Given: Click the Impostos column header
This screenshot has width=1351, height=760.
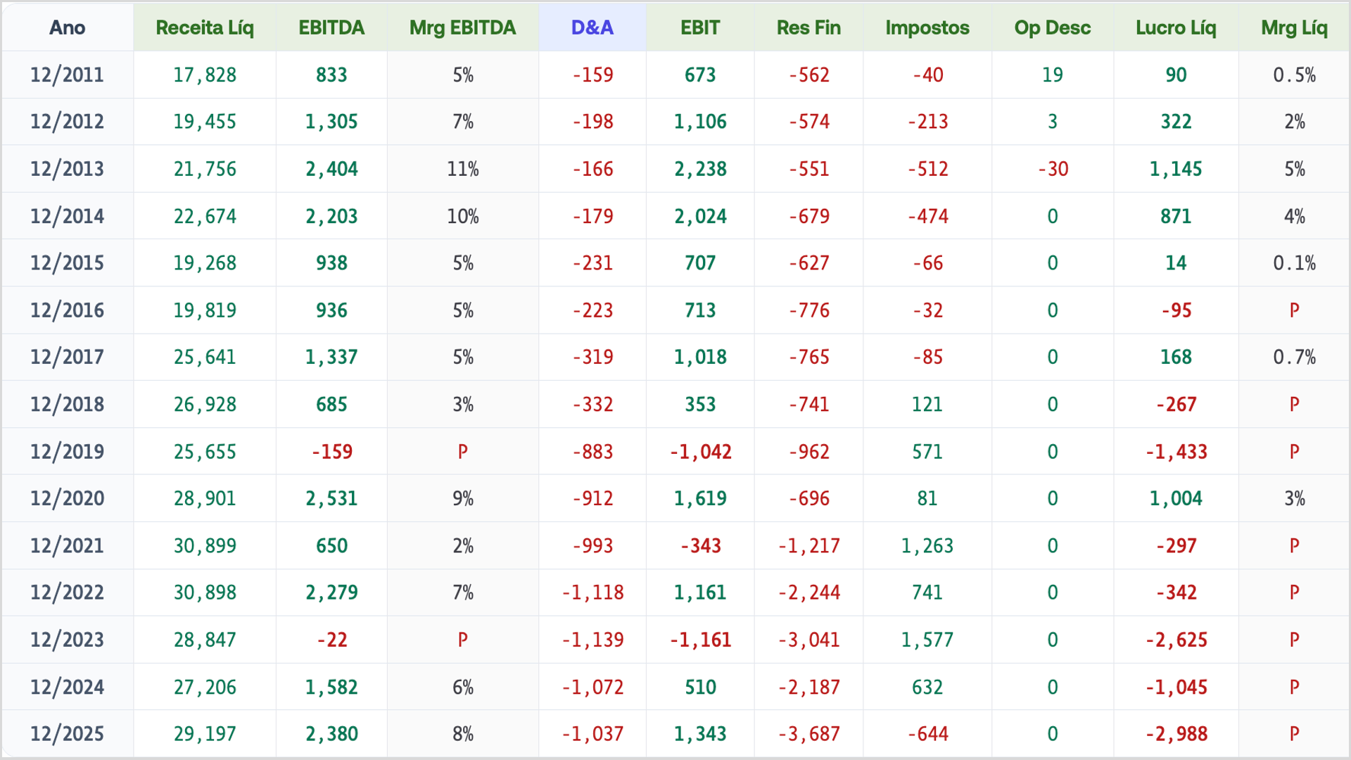Looking at the screenshot, I should (x=927, y=27).
